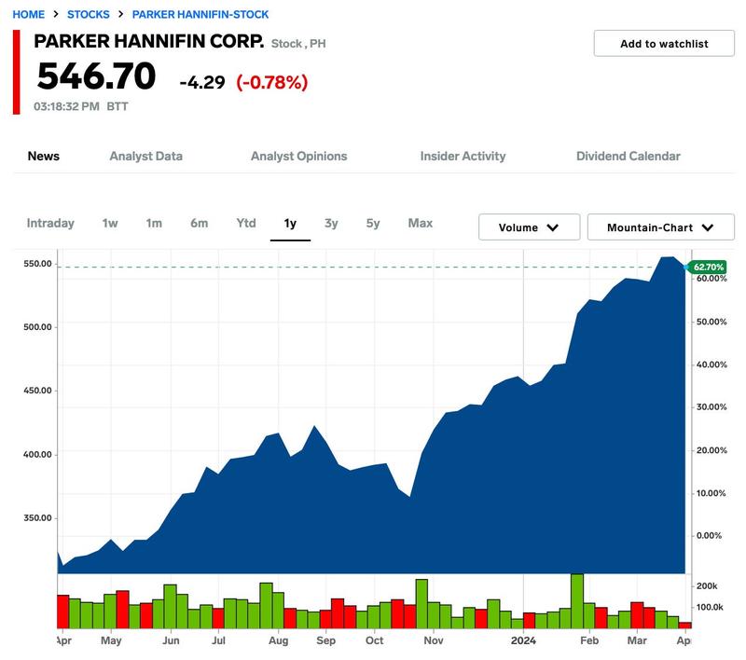The height and width of the screenshot is (660, 746).
Task: Click the Stock, PH ticker label
Action: pyautogui.click(x=298, y=44)
